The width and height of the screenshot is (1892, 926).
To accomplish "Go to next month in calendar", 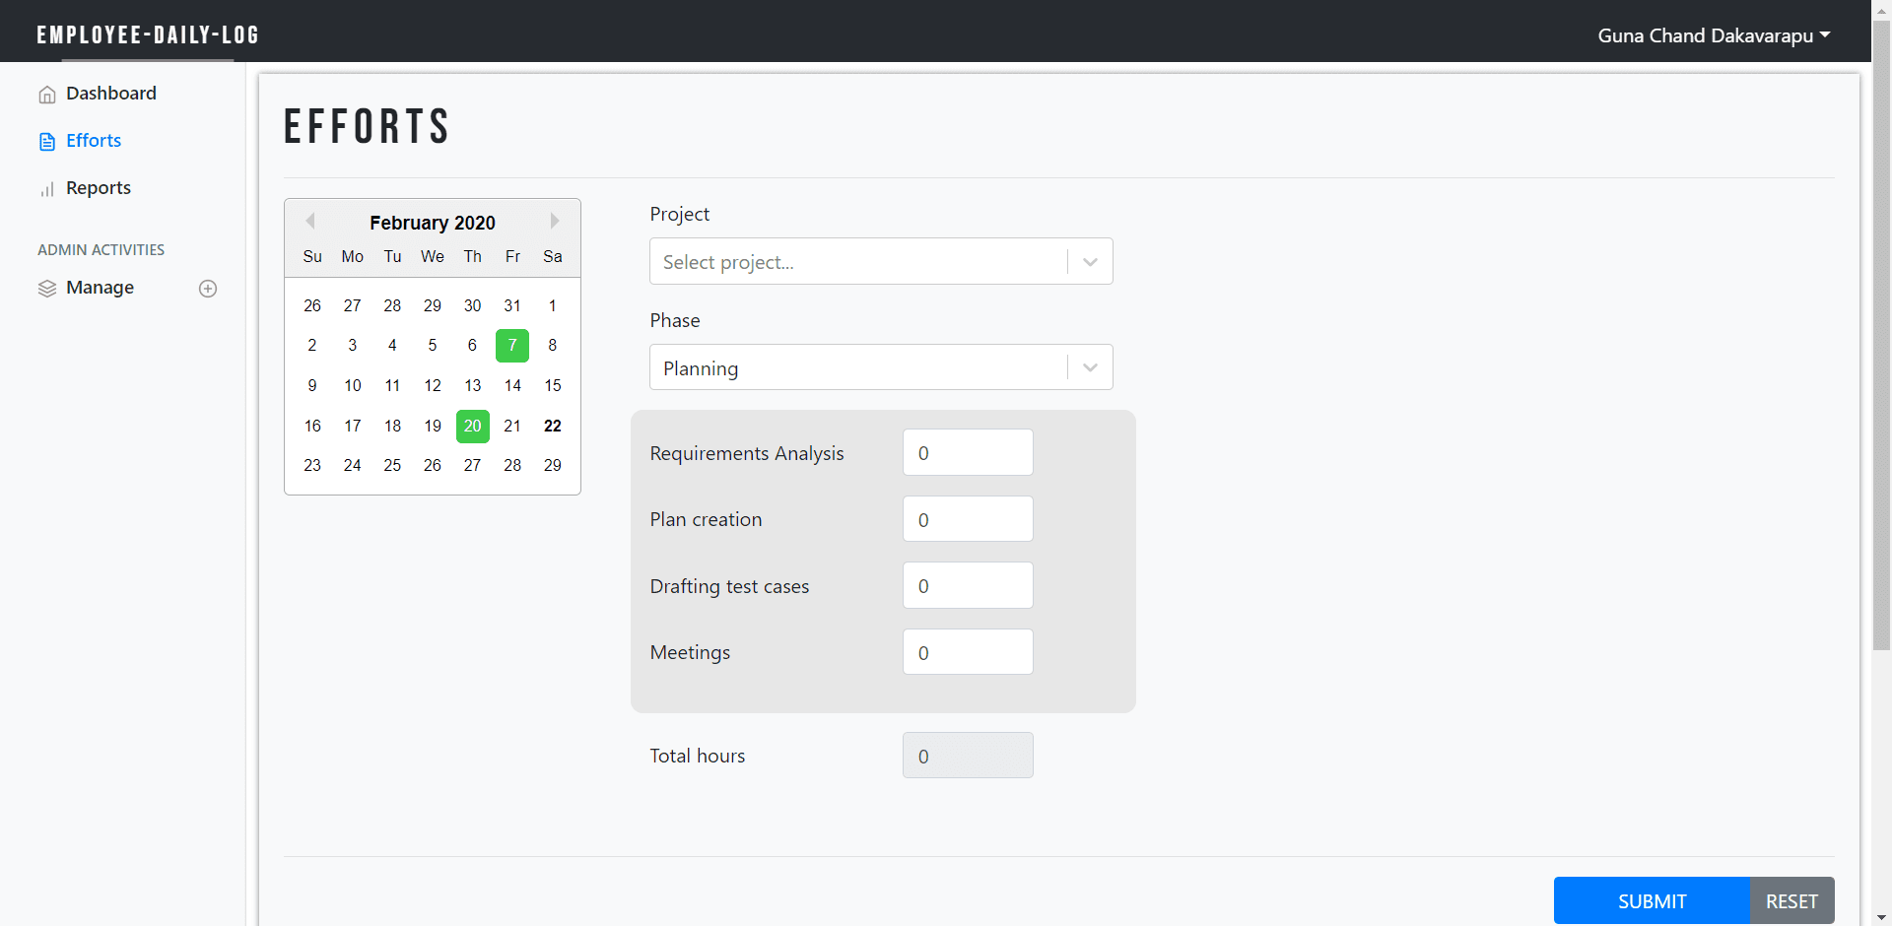I will point(554,222).
